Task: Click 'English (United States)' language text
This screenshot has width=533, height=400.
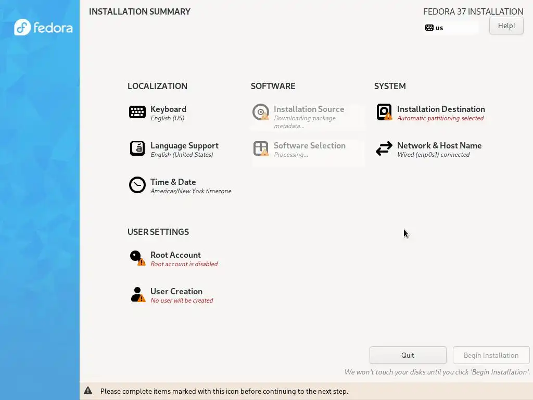Action: click(x=182, y=155)
